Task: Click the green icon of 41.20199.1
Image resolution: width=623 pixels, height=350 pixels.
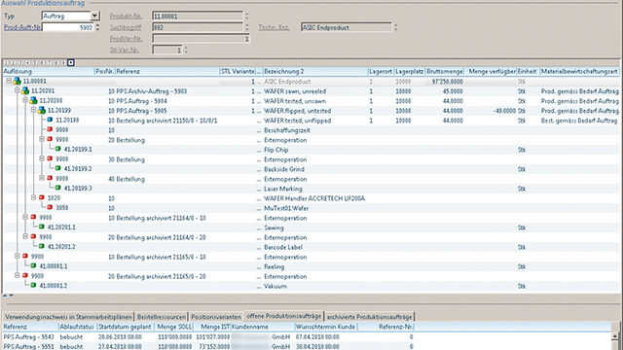Action: (58, 149)
